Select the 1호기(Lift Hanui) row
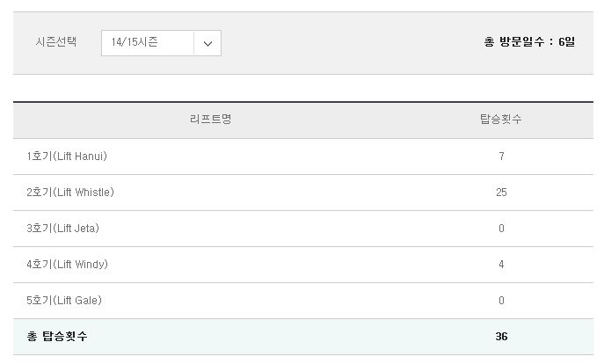This screenshot has width=604, height=364. click(x=303, y=157)
